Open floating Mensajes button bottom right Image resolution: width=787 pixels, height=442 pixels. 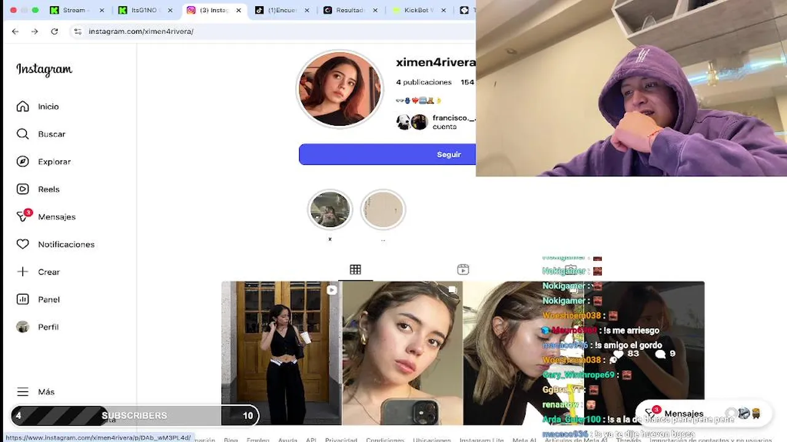coord(703,414)
